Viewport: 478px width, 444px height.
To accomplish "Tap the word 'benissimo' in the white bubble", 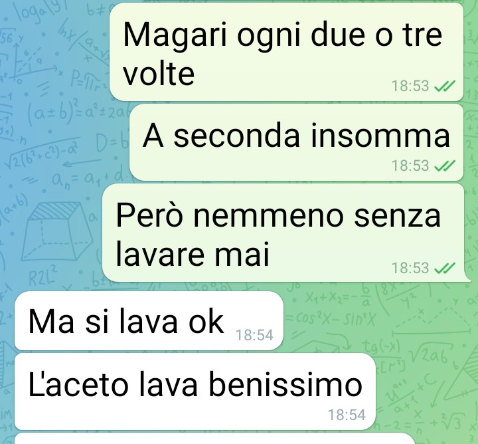I will [285, 385].
